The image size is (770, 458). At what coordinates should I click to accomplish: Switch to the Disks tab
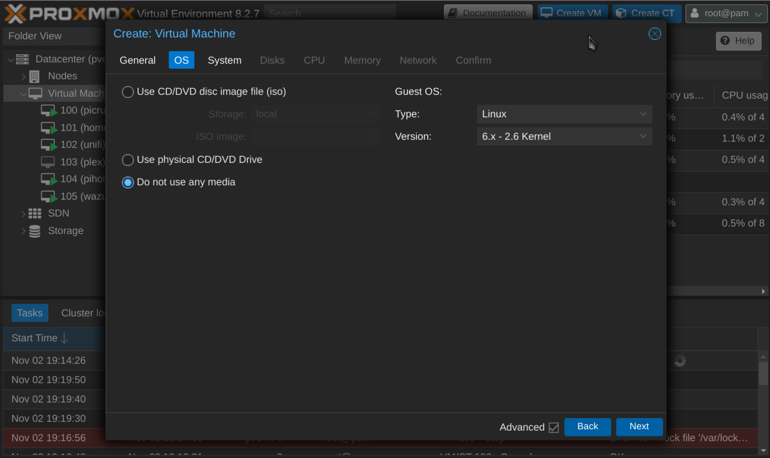coord(271,60)
